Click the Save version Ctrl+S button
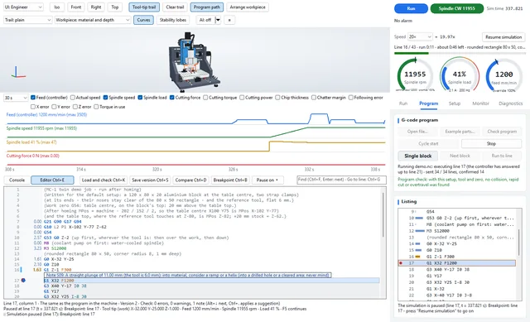530x322 pixels. point(150,180)
